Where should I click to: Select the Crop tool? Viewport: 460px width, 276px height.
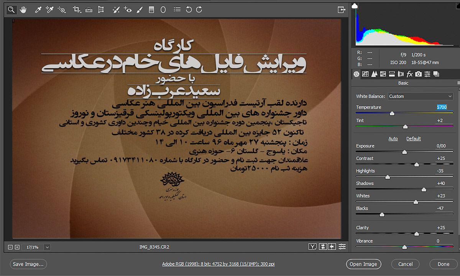[77, 10]
